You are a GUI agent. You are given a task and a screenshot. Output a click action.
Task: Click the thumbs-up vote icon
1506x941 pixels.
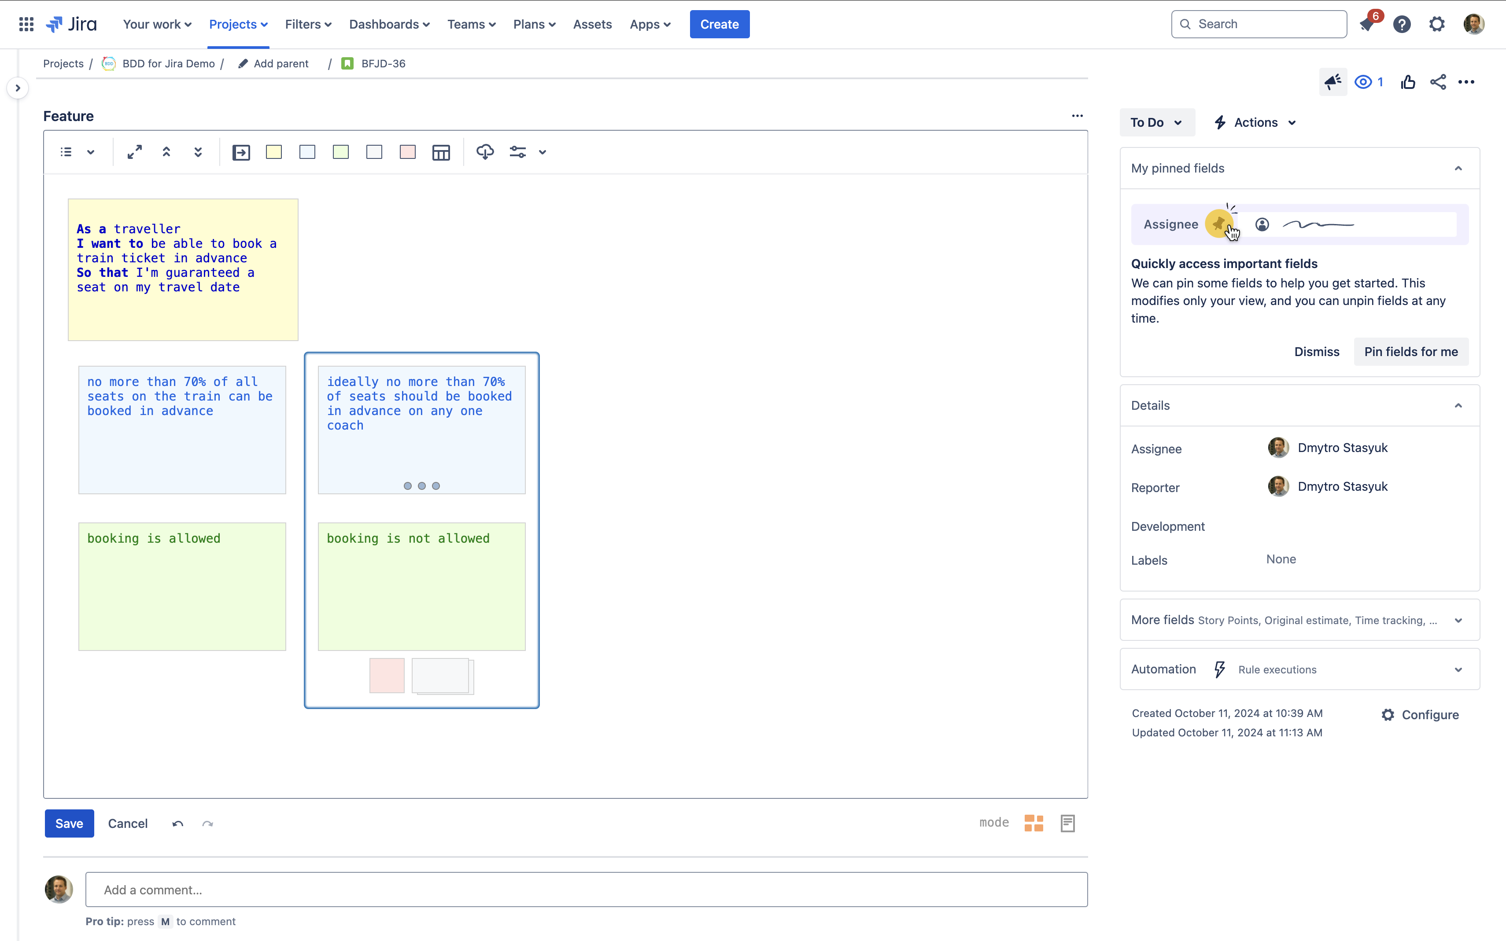coord(1408,82)
